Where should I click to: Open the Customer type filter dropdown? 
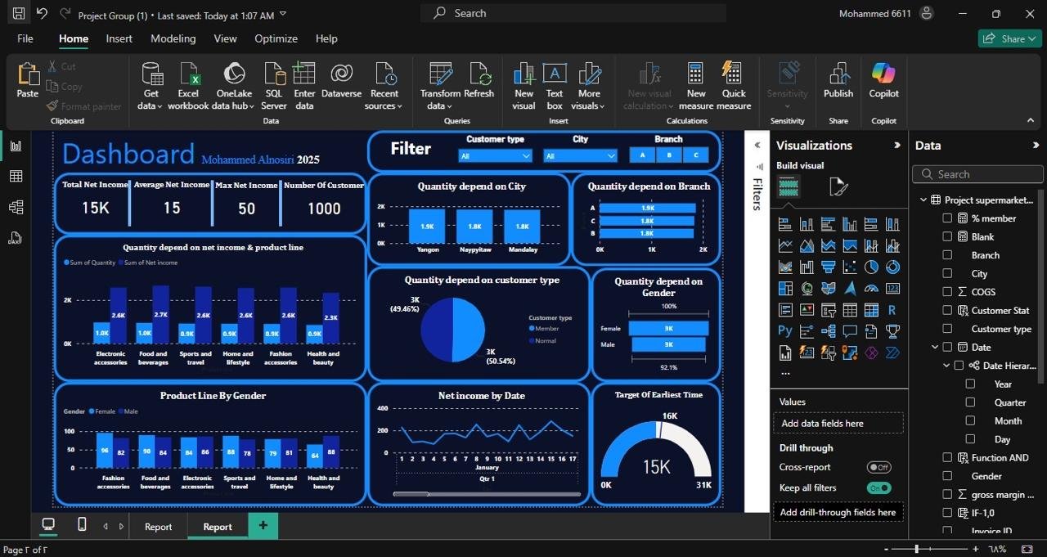pyautogui.click(x=495, y=155)
